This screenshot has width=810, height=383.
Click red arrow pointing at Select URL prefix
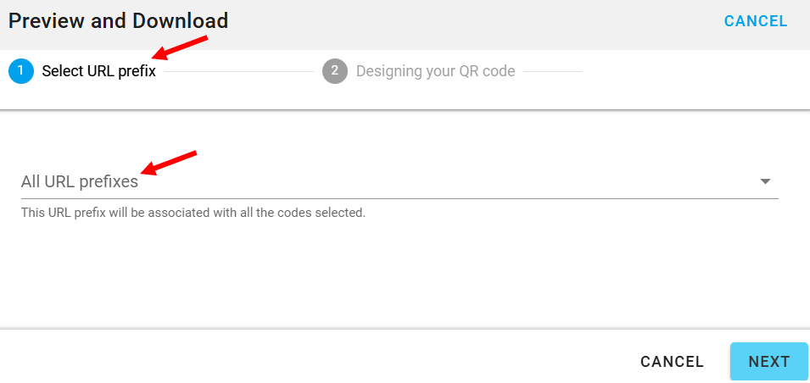(x=184, y=48)
